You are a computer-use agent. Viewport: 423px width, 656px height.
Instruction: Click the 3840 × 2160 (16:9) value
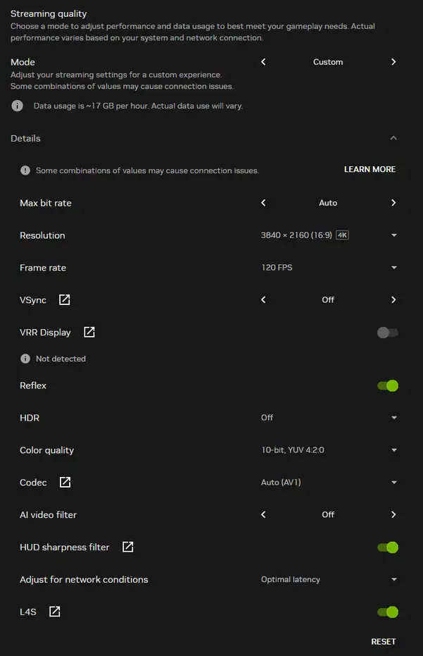click(296, 235)
